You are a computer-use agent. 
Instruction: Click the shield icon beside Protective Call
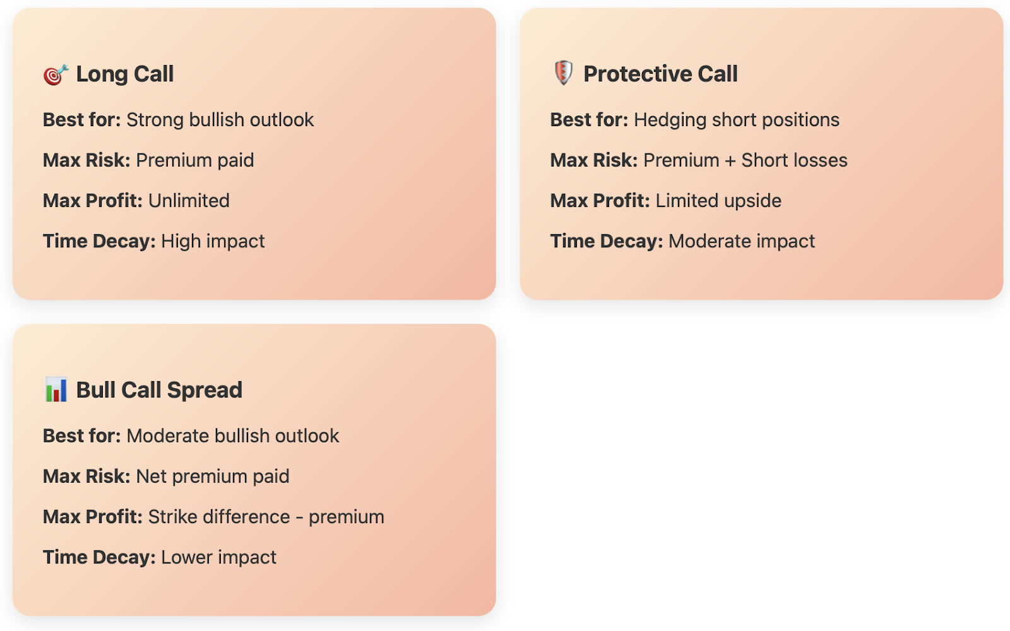coord(563,73)
